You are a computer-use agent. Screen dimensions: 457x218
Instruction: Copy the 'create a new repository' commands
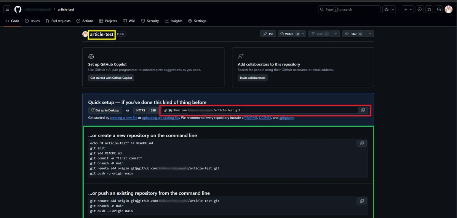point(362,143)
